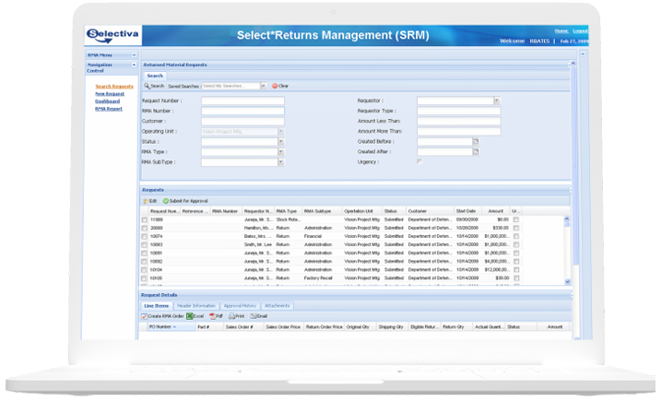Open the Created Before calendar picker
This screenshot has height=401, width=661.
click(x=476, y=141)
